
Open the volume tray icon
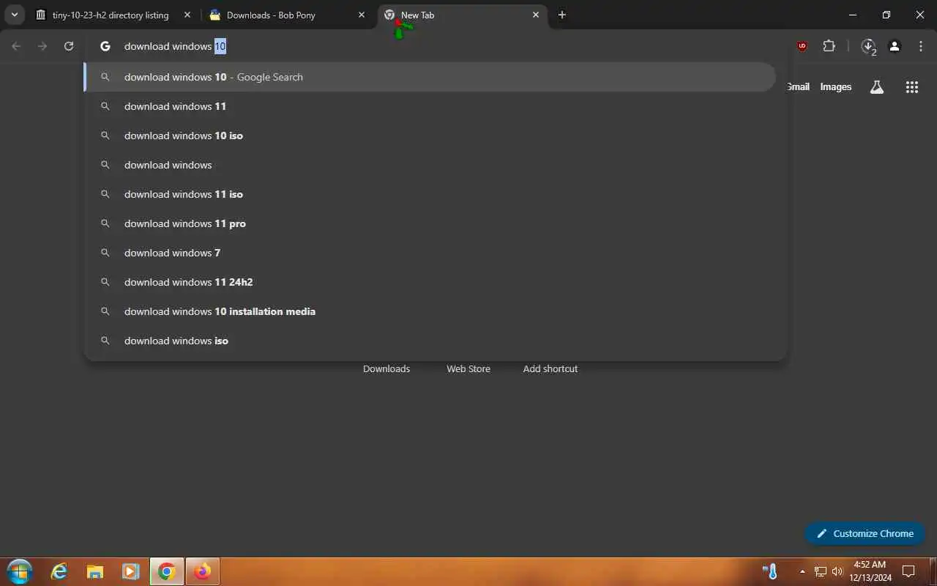(837, 571)
